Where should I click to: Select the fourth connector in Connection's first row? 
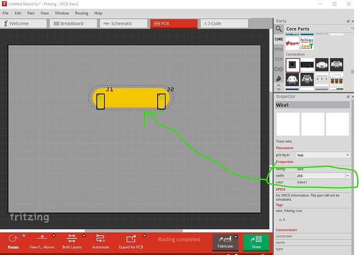337,65
